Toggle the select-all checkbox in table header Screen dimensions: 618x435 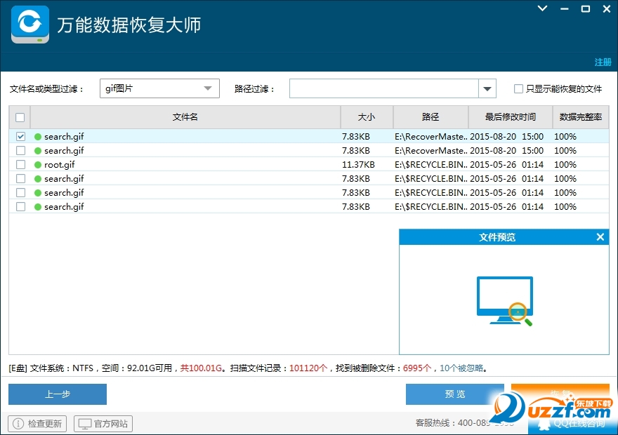20,117
